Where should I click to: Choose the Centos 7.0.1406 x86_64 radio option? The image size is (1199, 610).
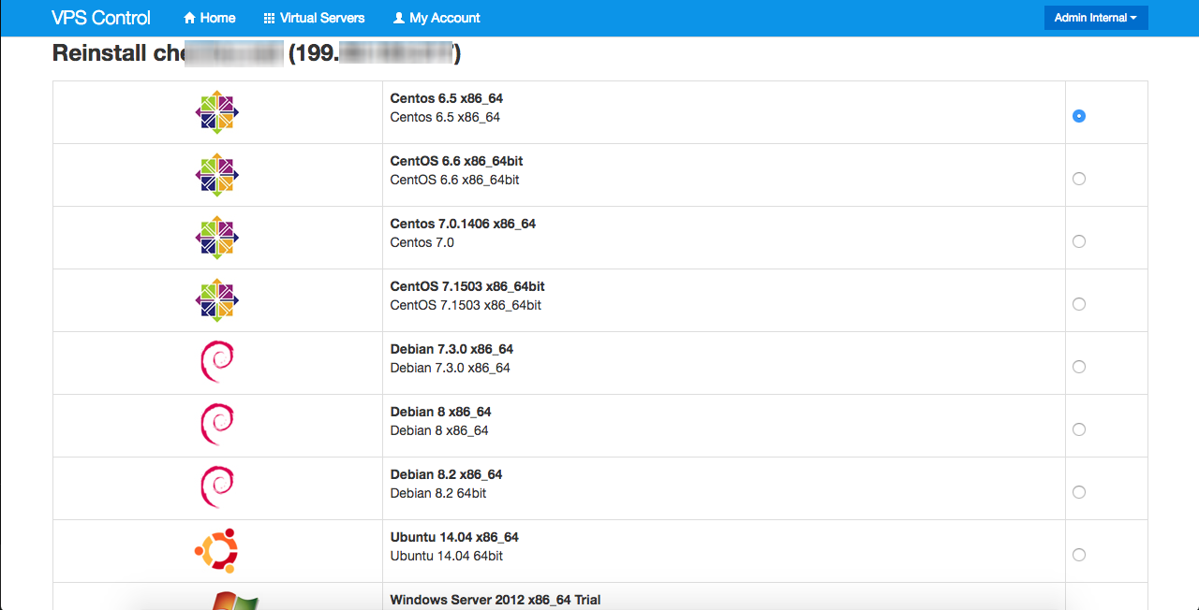(x=1079, y=241)
